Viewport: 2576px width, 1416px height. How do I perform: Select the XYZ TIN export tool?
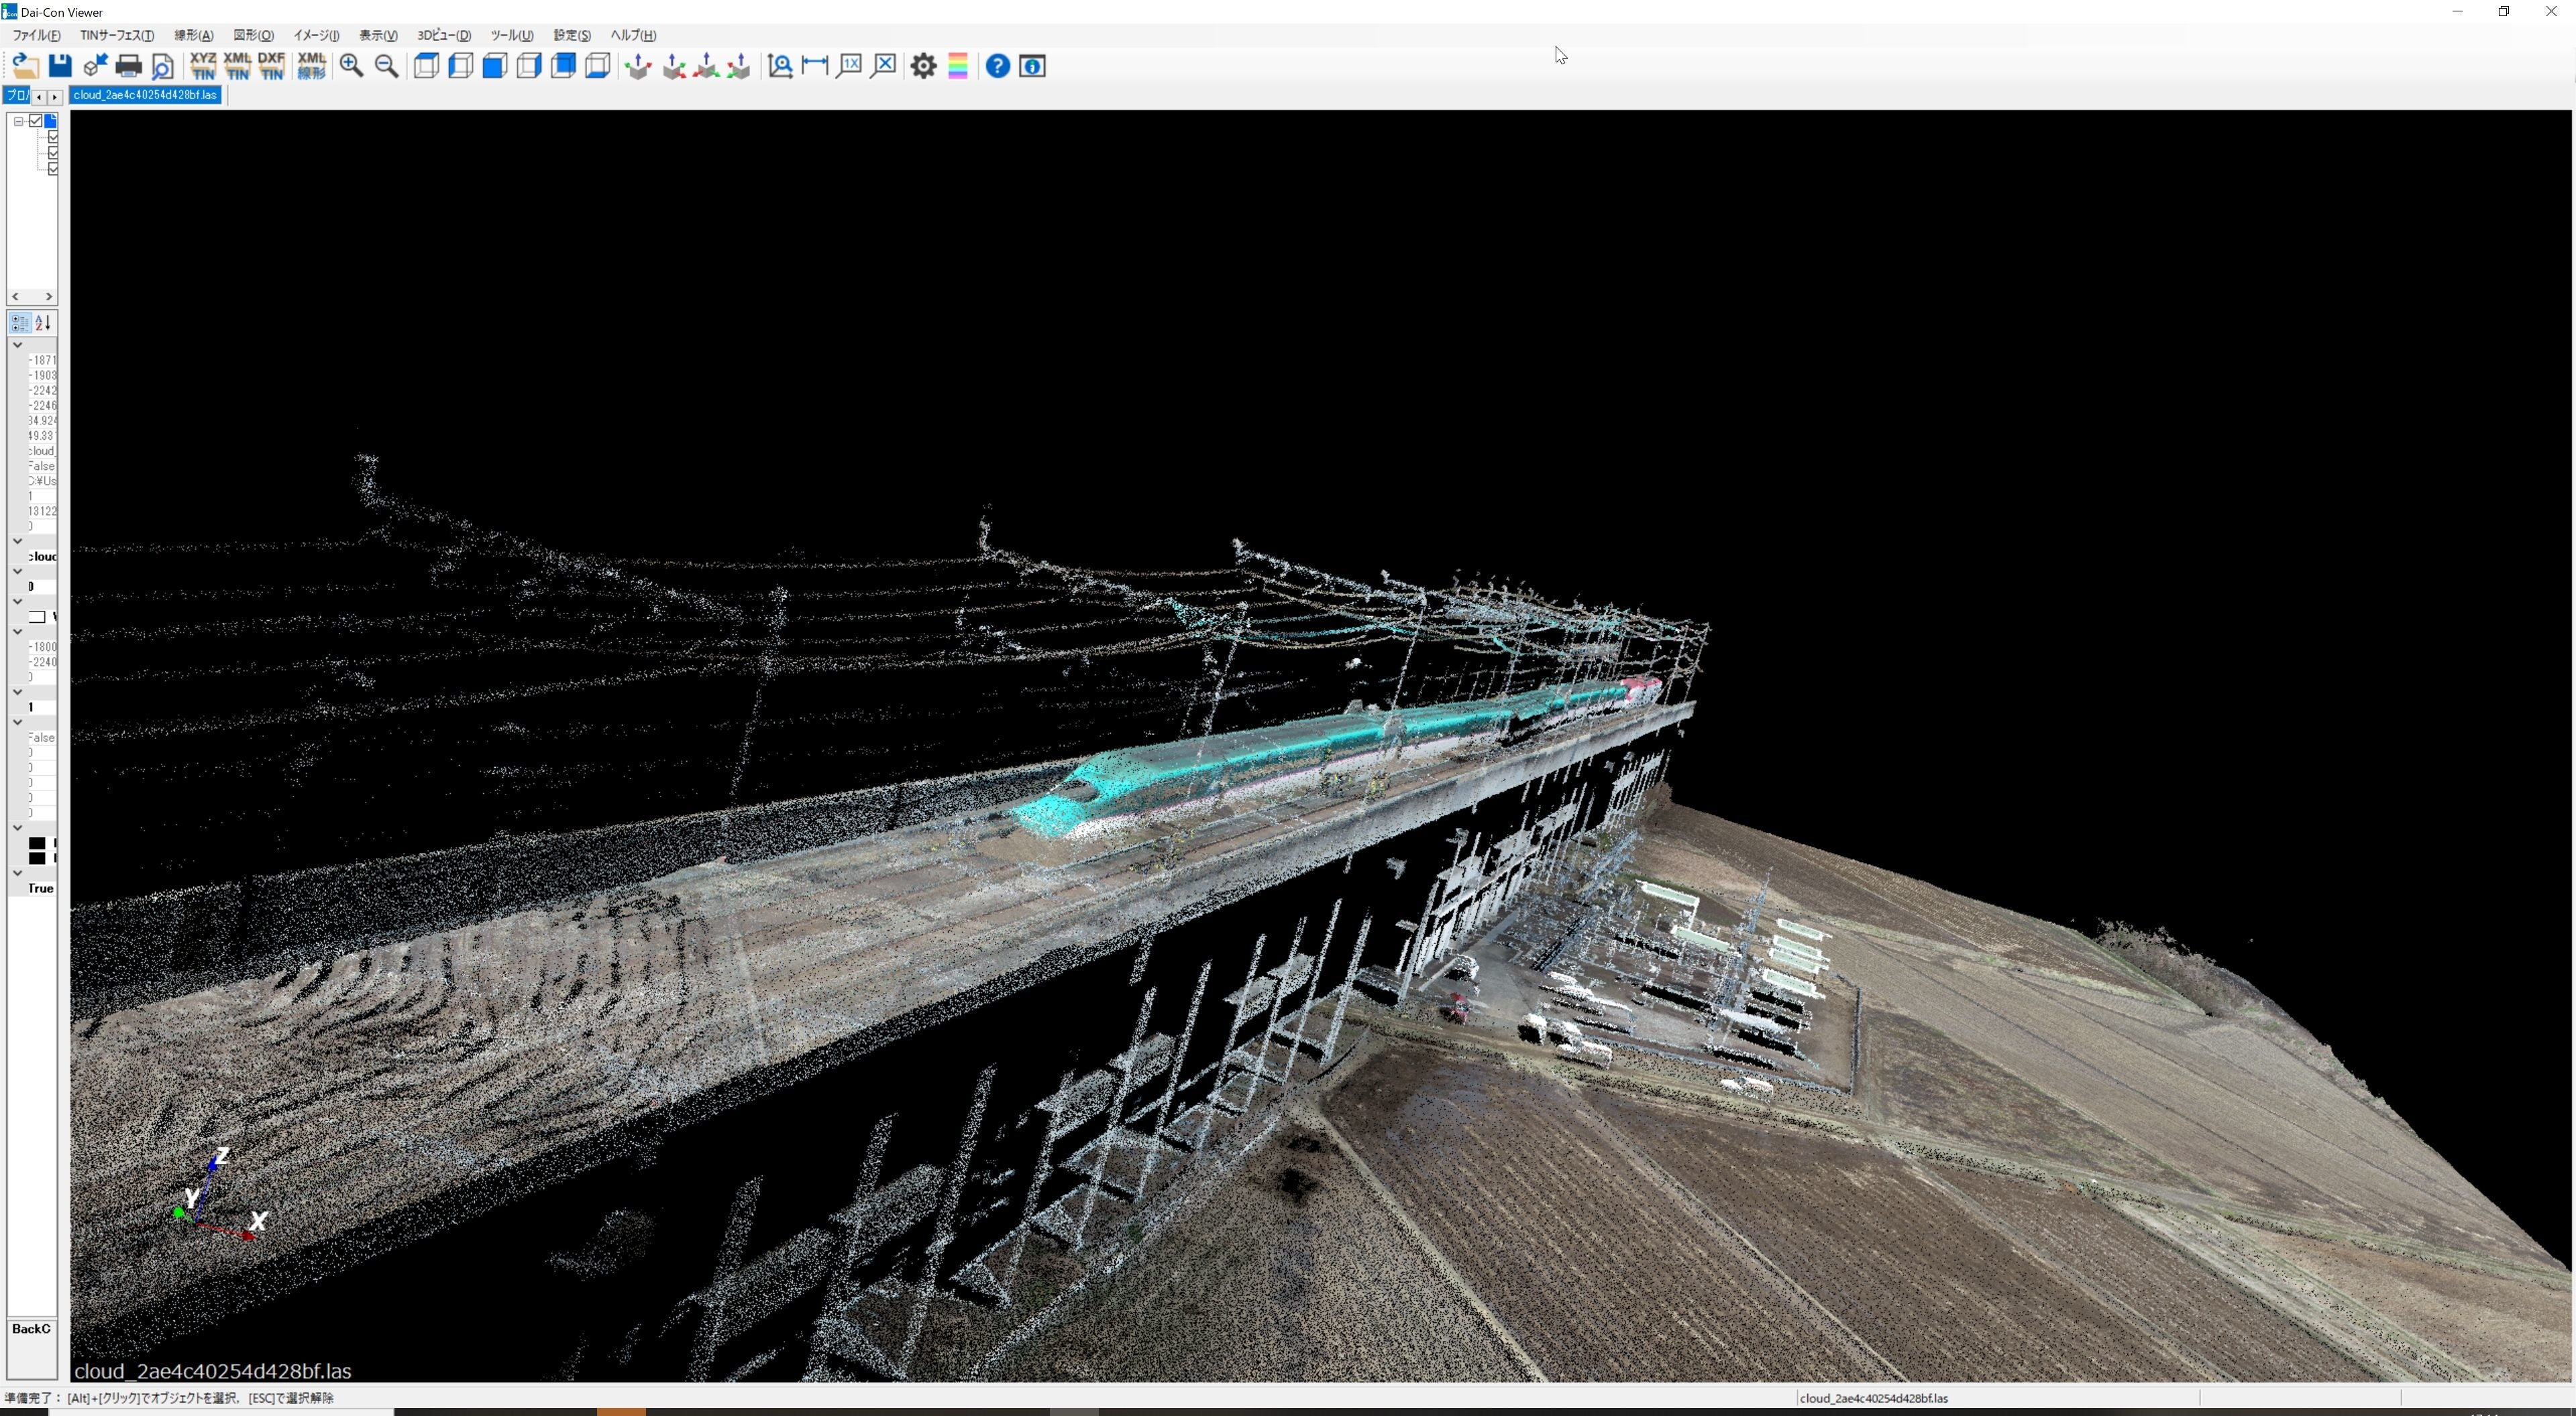(204, 66)
